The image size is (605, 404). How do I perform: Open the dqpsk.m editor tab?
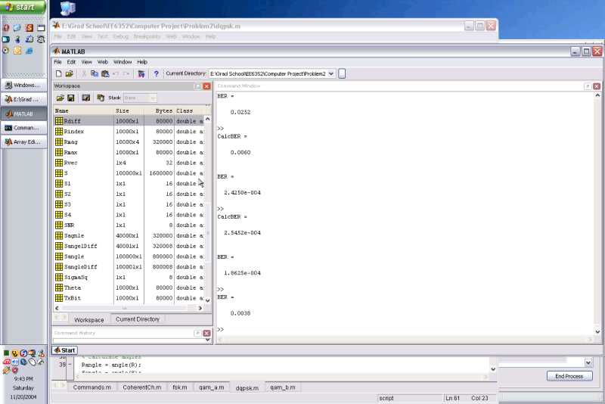point(247,388)
